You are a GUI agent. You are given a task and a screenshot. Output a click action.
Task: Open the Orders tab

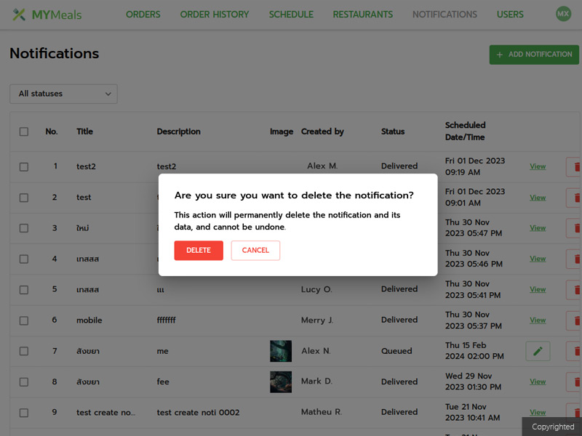143,15
